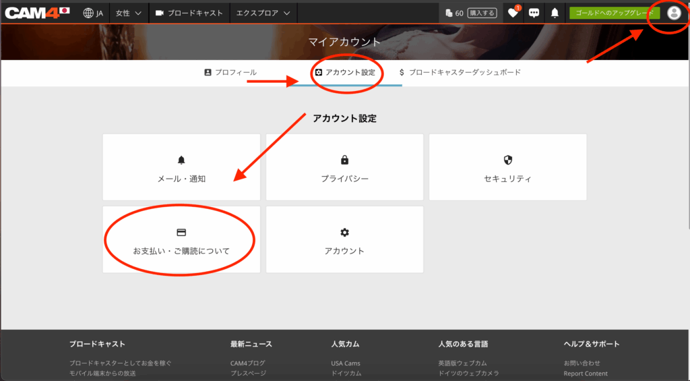Click ドイツのウェブカメラ footer link
Screen dimensions: 690x381
[469, 374]
